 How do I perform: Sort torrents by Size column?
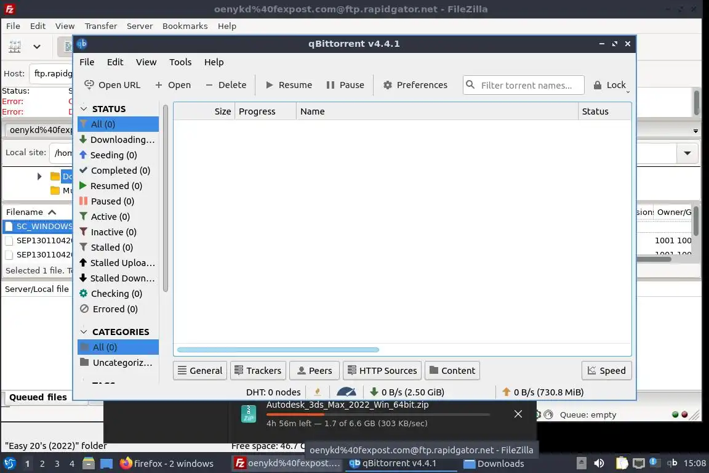[204, 111]
